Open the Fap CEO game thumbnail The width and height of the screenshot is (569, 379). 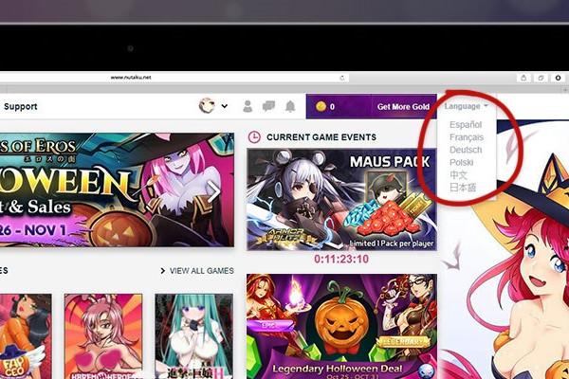26,336
